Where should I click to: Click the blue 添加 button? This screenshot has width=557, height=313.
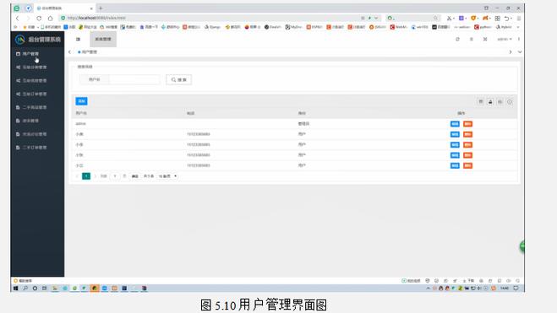click(81, 101)
